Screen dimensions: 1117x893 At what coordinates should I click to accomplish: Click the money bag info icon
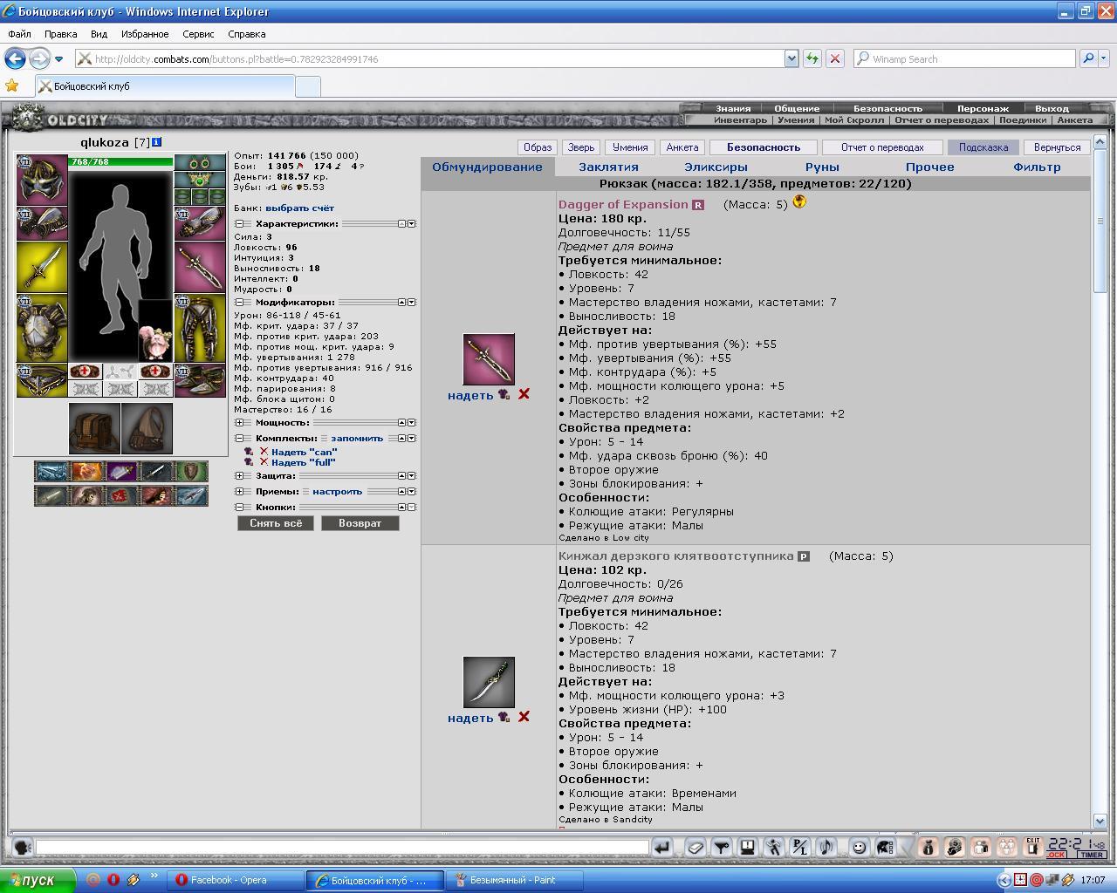[x=928, y=847]
